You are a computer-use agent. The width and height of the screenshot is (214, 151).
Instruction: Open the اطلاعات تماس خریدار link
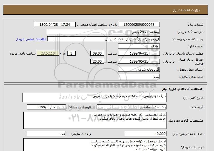point(31,39)
